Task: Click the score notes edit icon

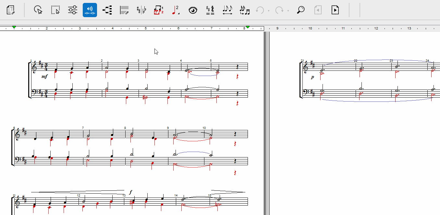Action: (124, 10)
